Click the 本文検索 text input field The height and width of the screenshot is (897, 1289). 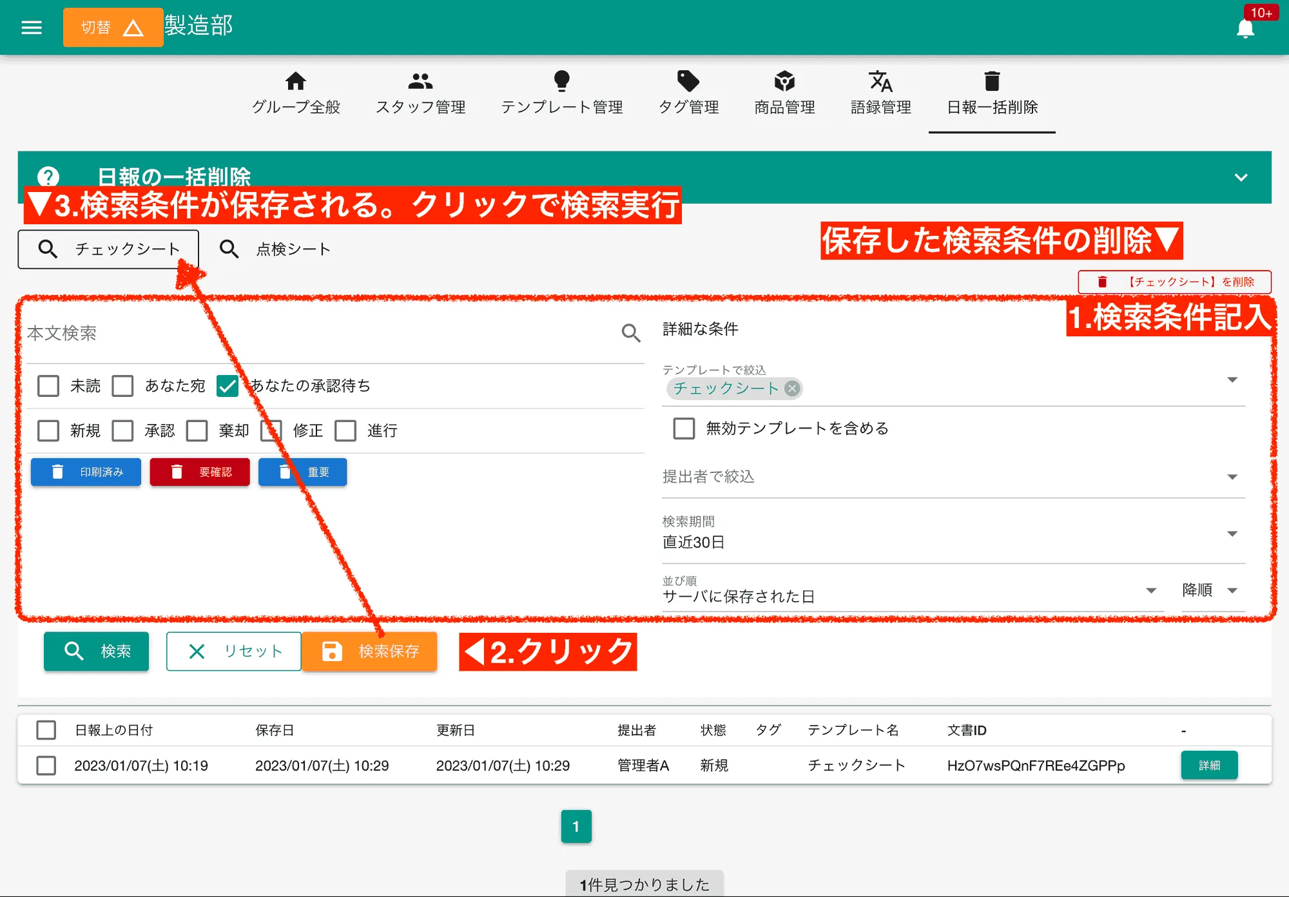point(258,334)
